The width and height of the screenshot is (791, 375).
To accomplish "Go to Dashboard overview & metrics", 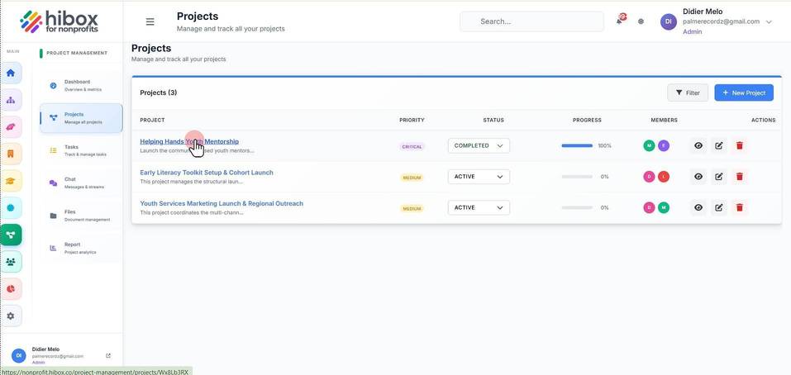I will pyautogui.click(x=81, y=85).
